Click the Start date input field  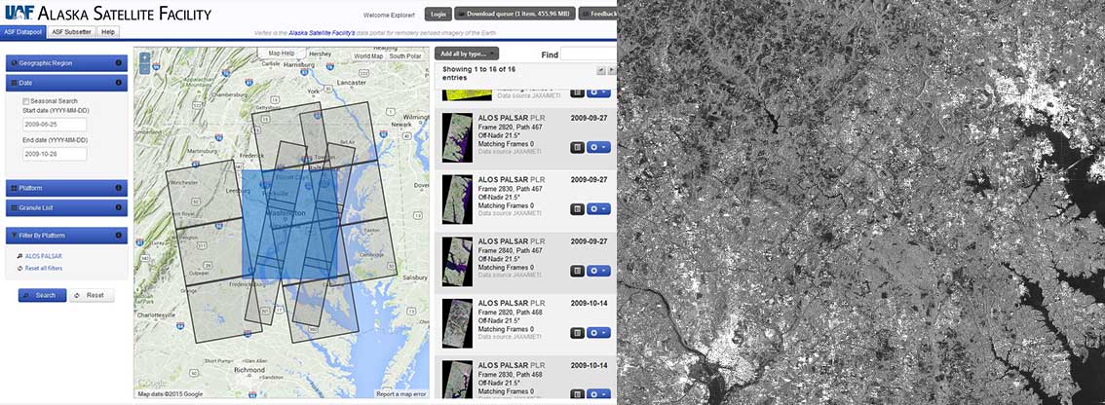(x=55, y=124)
